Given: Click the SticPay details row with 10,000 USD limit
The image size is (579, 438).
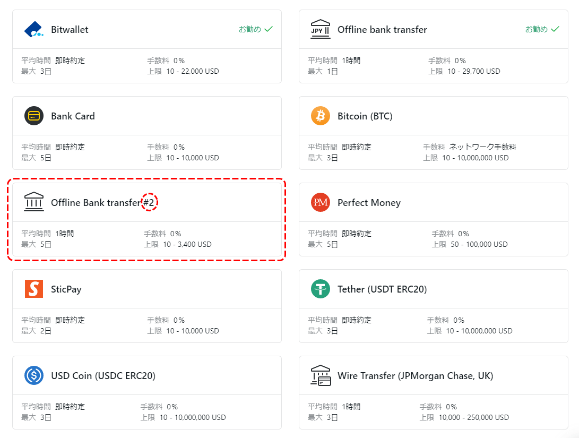Looking at the screenshot, I should (147, 325).
